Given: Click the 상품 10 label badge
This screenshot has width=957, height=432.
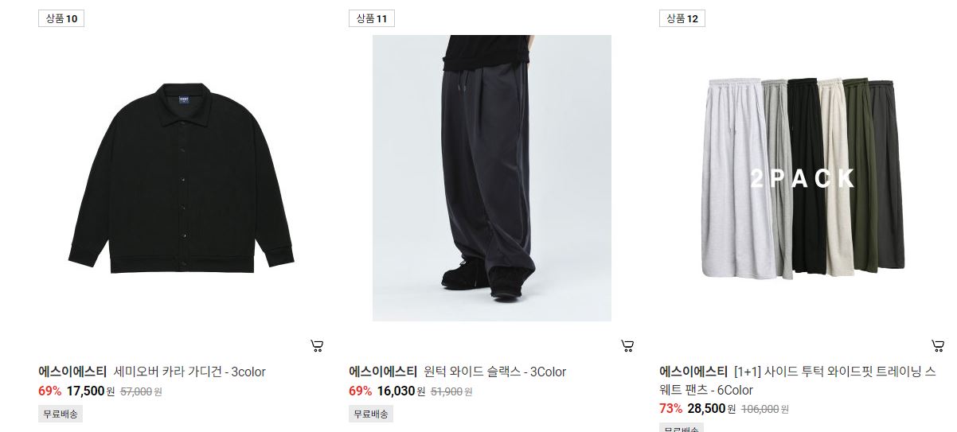Looking at the screenshot, I should [x=61, y=18].
